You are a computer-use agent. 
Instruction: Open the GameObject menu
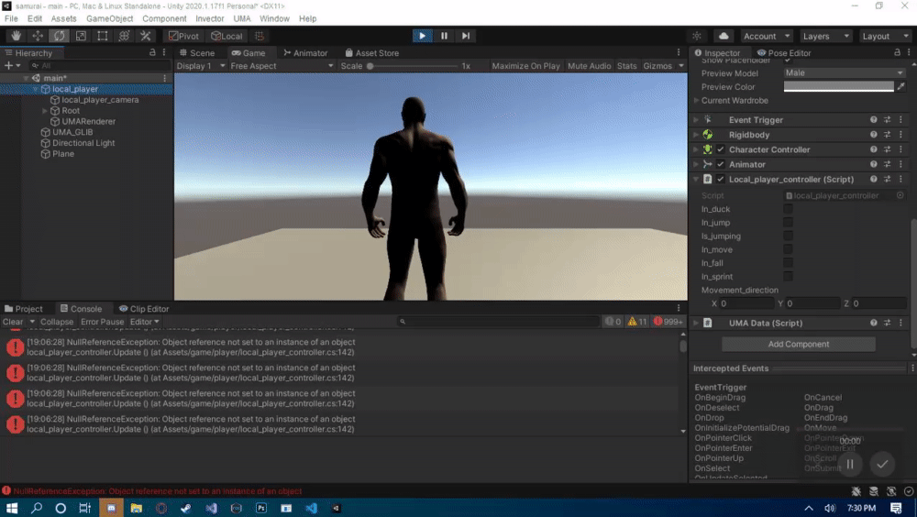coord(109,18)
